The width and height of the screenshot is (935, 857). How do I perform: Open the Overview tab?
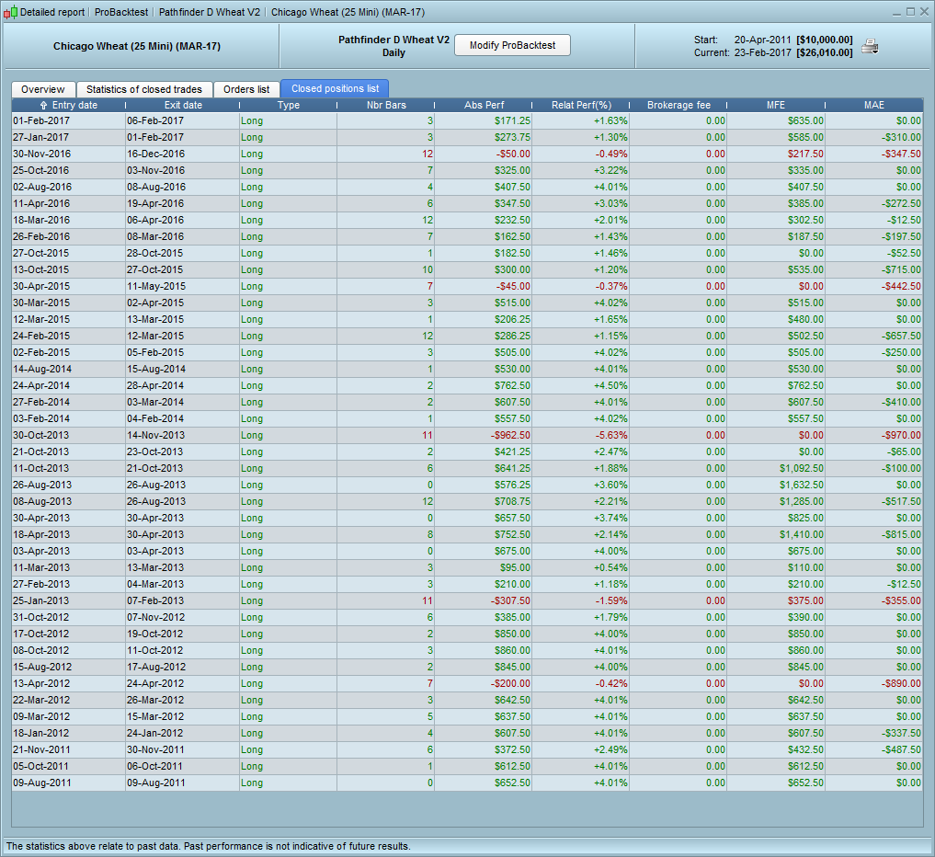point(43,89)
